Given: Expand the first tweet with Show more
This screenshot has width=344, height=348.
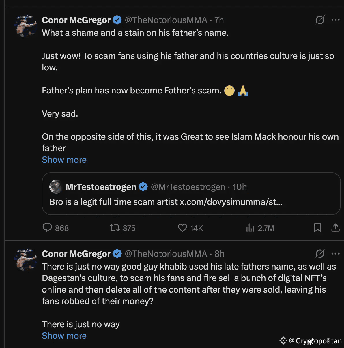Looking at the screenshot, I should (x=64, y=160).
